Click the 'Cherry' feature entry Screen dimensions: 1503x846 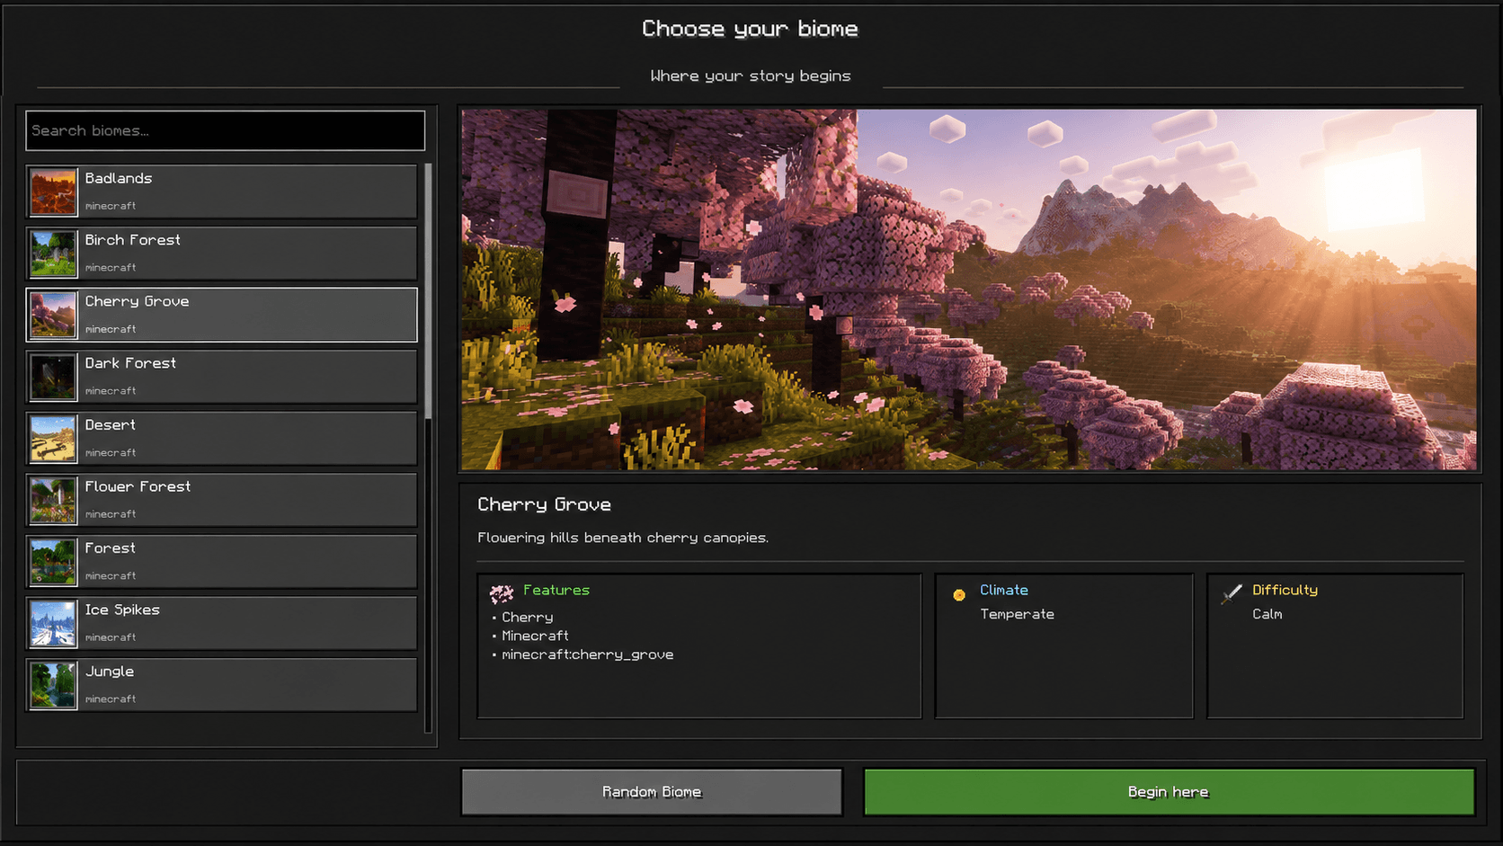pos(528,618)
